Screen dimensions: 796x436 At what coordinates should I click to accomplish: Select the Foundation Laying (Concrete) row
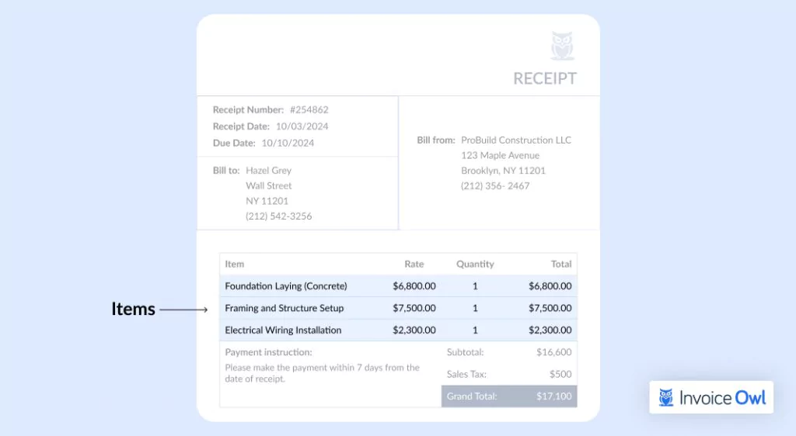[399, 286]
